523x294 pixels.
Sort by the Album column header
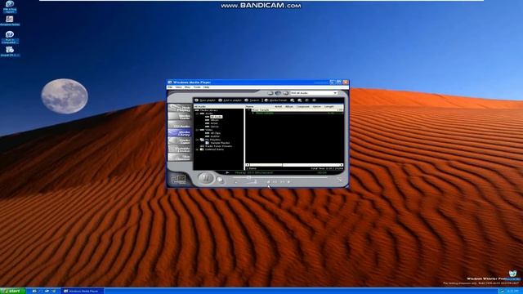[x=289, y=107]
